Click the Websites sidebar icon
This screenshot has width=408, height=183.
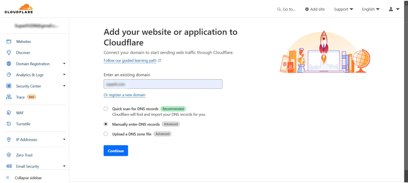[8, 41]
